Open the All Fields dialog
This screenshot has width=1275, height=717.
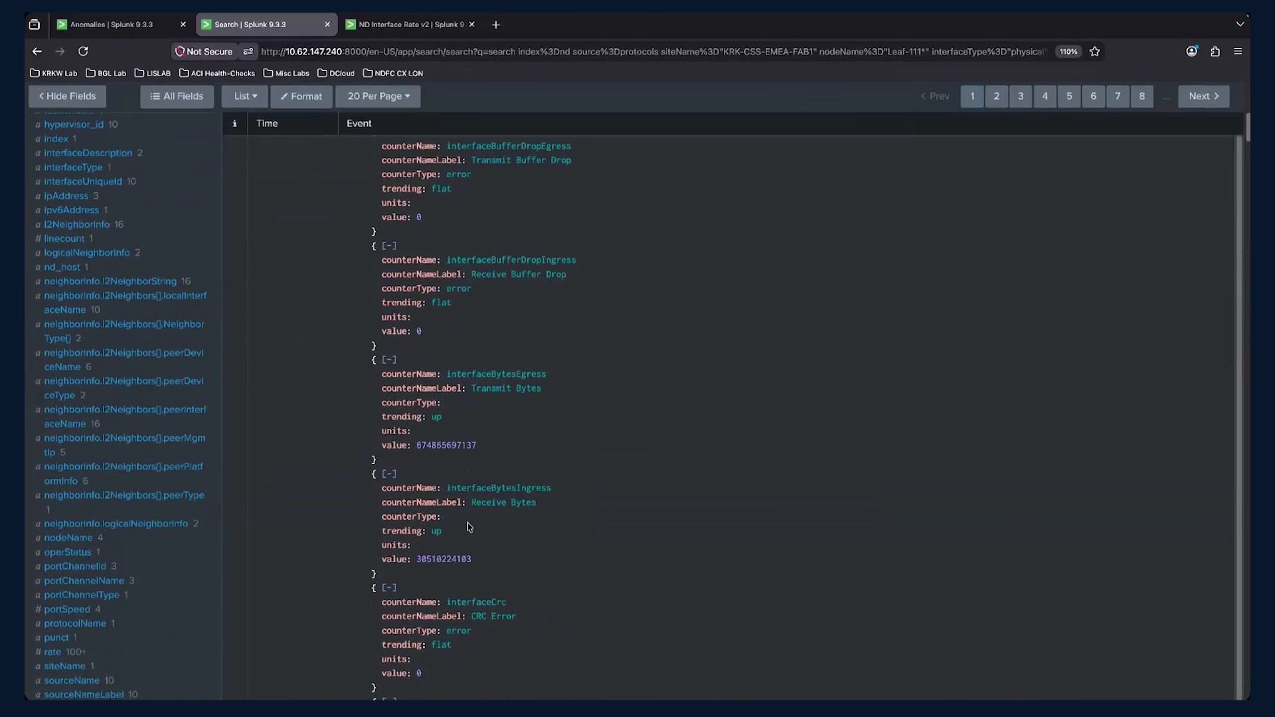(177, 96)
